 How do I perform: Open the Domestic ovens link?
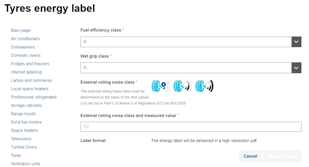pyautogui.click(x=26, y=55)
